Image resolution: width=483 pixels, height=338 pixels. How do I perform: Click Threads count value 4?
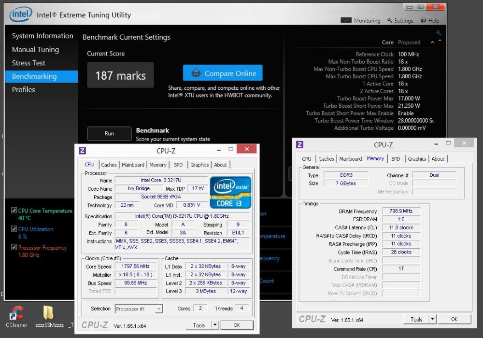click(x=241, y=308)
